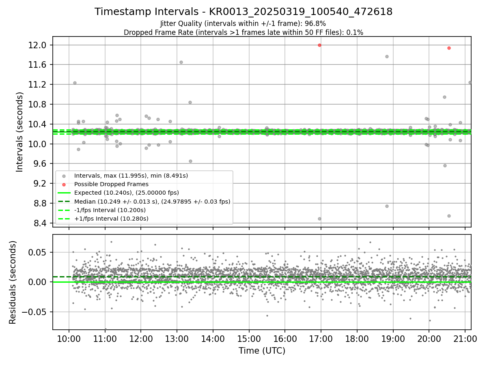Click the 'Intervals (seconds)' y-axis label
The width and height of the screenshot is (487, 365).
(19, 132)
